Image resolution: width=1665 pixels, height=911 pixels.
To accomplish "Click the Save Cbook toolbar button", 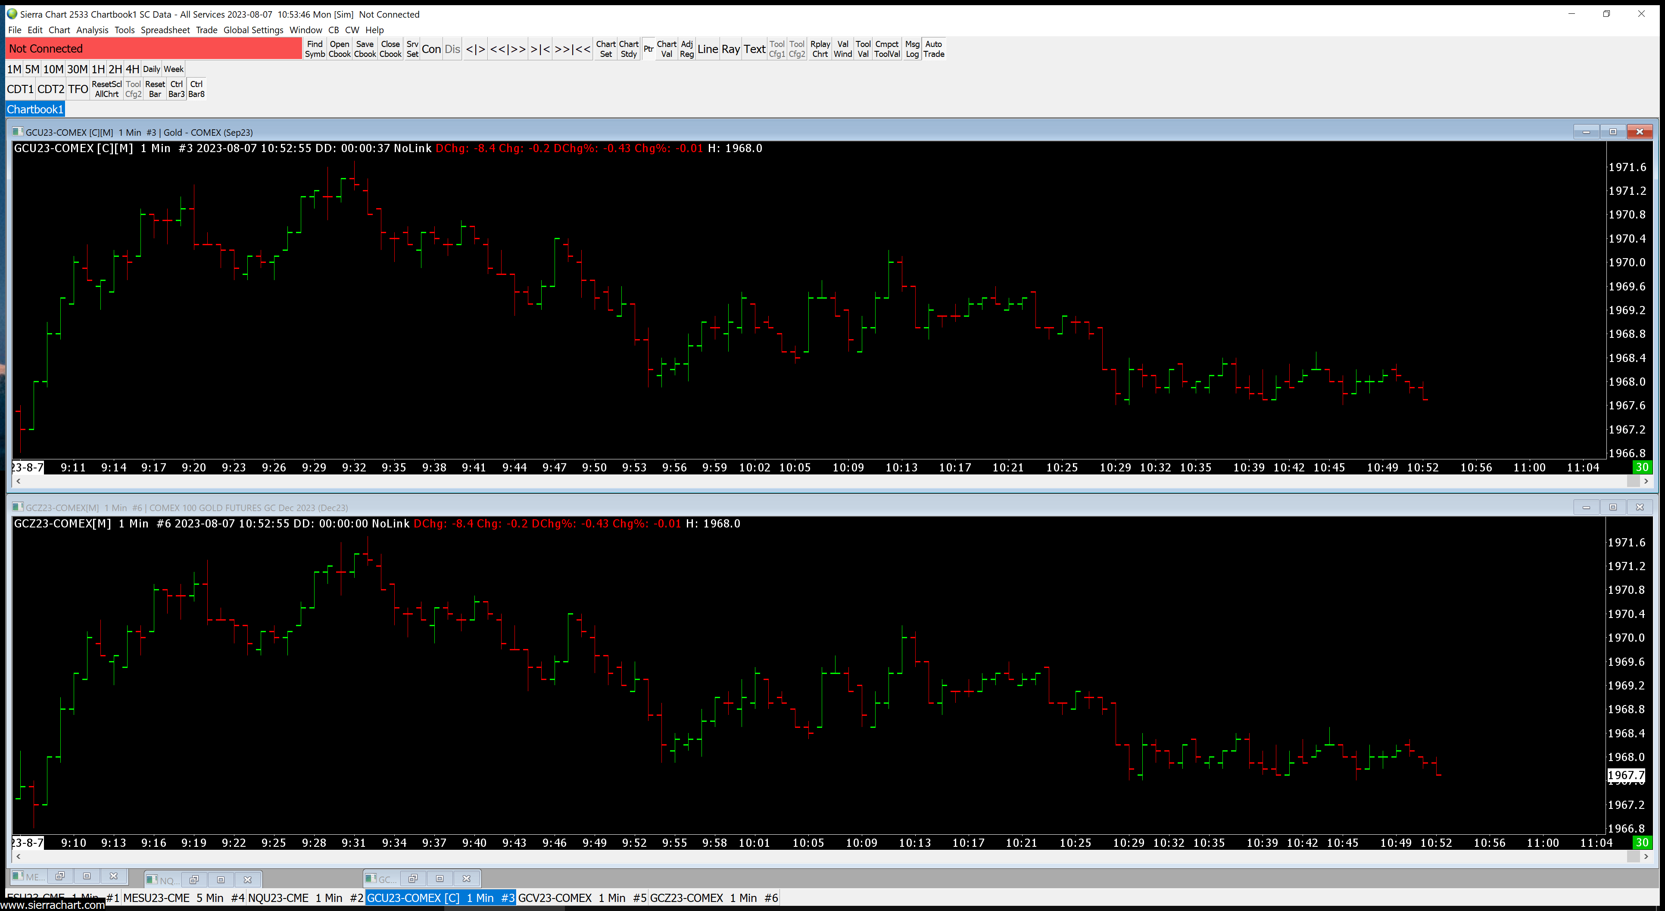I will (x=365, y=49).
